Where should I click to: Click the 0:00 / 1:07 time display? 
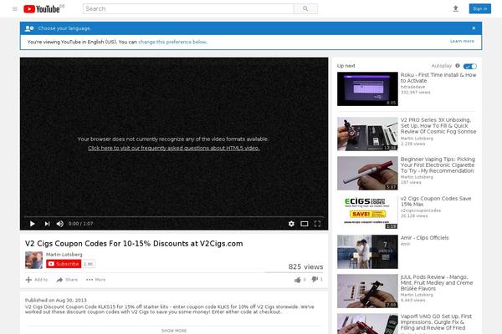80,224
